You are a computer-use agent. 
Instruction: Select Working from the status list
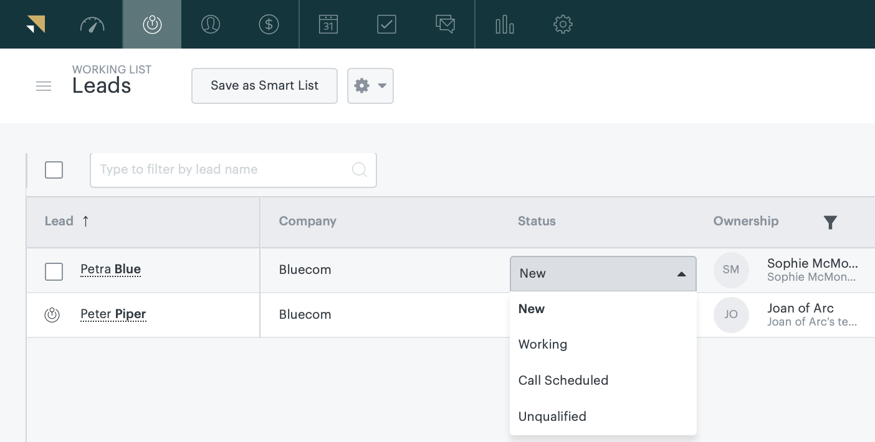click(543, 344)
